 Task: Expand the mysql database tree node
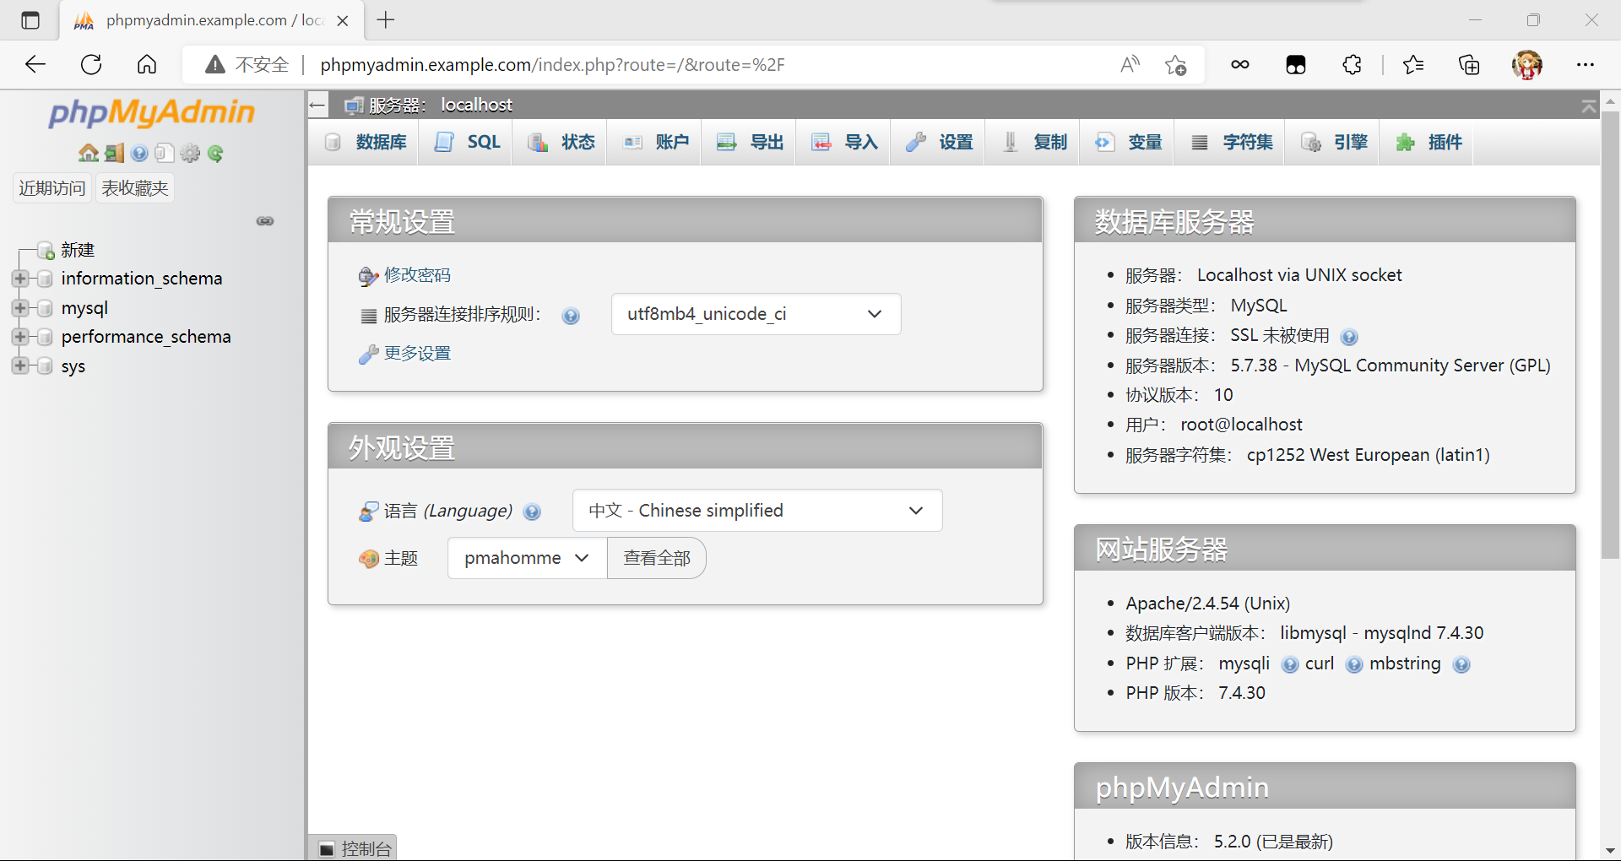click(20, 308)
